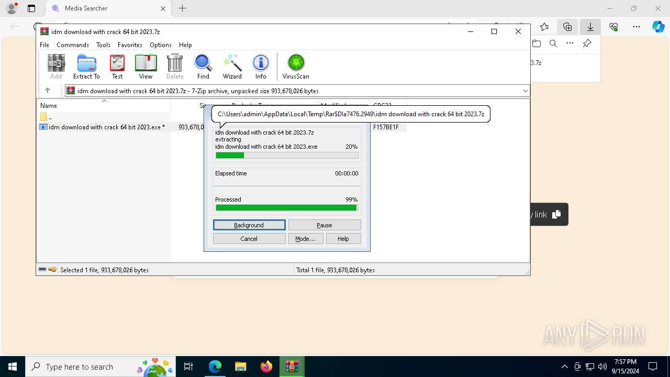The width and height of the screenshot is (670, 377).
Task: Open Edge tab actions menu icon
Action: tap(31, 8)
